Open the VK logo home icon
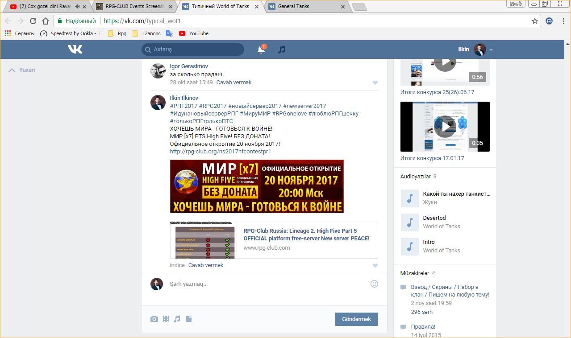This screenshot has height=338, width=571. pos(75,49)
